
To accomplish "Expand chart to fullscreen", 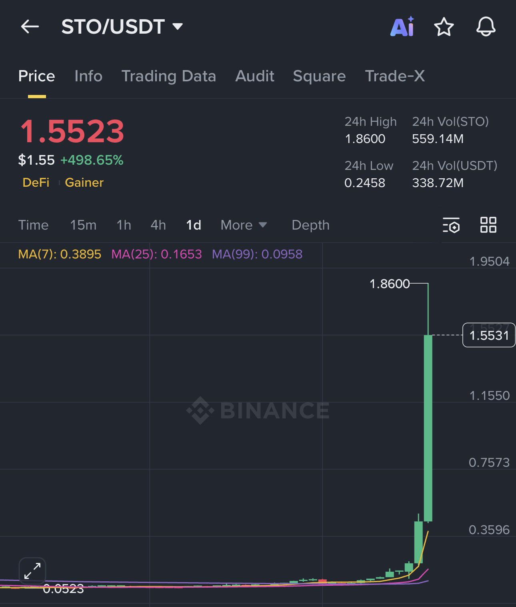I will [32, 571].
